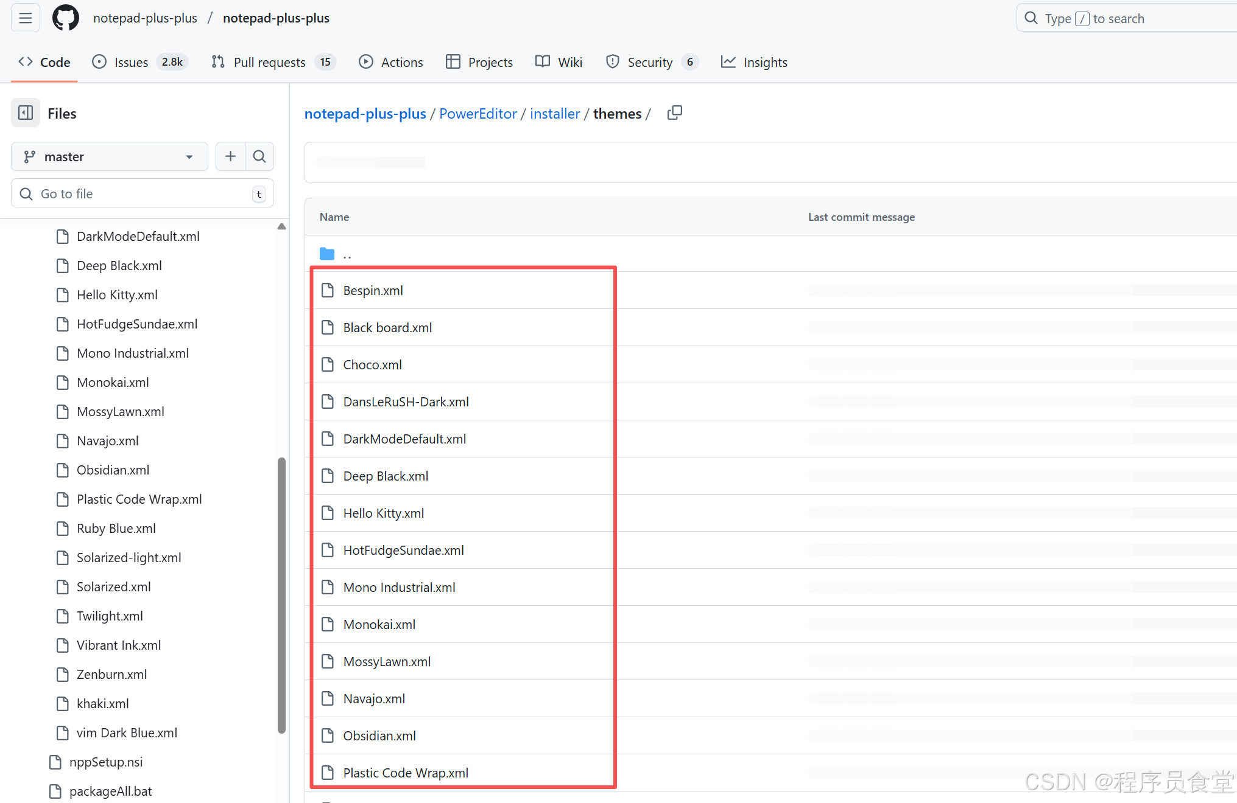Open the Issues tab

(x=131, y=62)
